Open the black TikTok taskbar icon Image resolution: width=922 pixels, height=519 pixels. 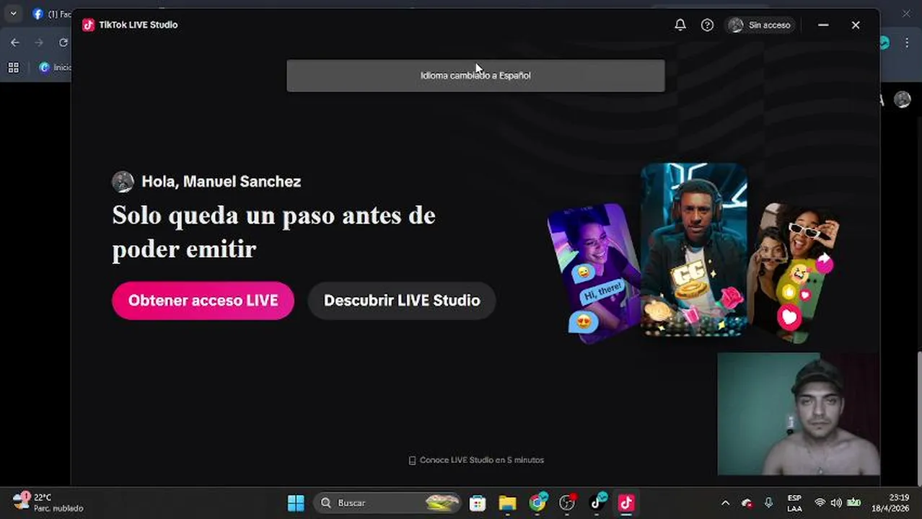click(x=597, y=503)
